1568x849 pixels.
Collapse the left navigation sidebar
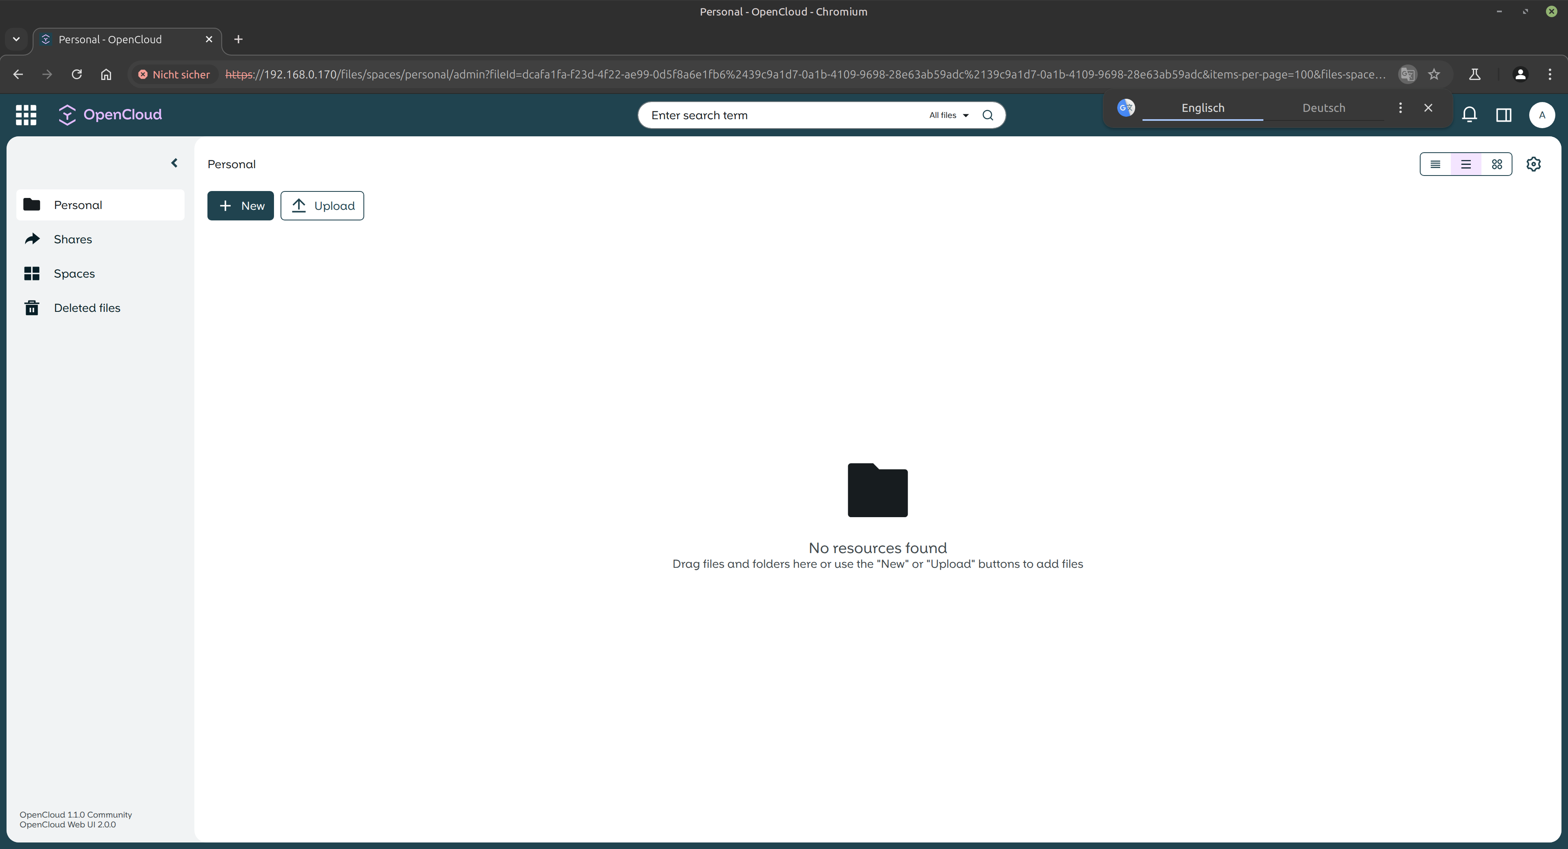tap(174, 162)
